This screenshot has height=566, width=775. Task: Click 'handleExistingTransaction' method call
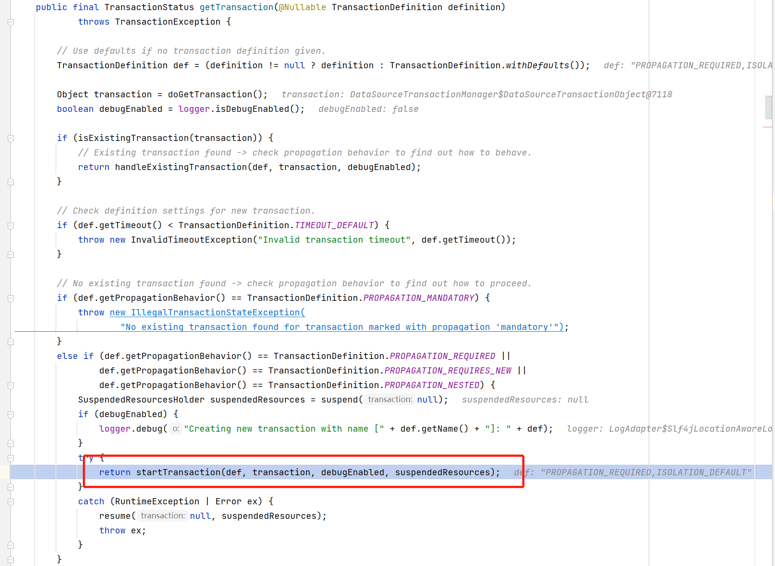(181, 167)
